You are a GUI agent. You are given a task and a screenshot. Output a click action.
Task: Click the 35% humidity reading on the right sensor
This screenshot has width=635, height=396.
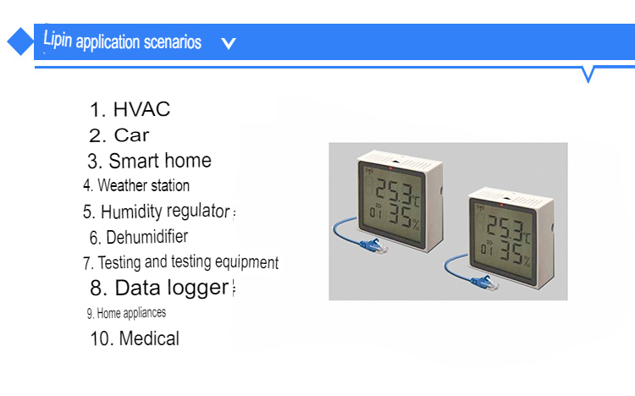515,253
